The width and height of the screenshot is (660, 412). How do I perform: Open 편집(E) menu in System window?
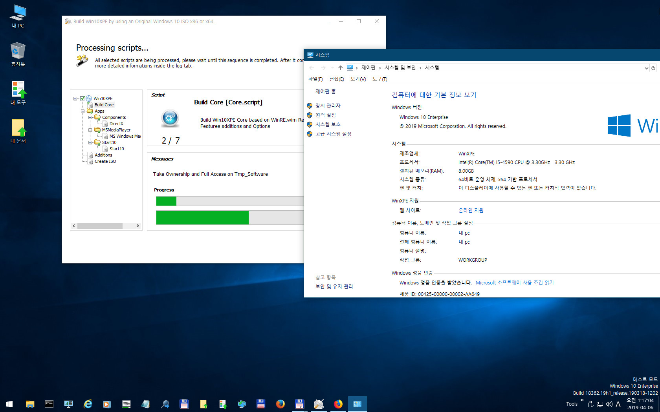(x=336, y=79)
